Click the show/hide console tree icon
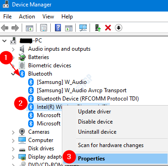Viewport: 168px width, 166px height. click(30, 28)
